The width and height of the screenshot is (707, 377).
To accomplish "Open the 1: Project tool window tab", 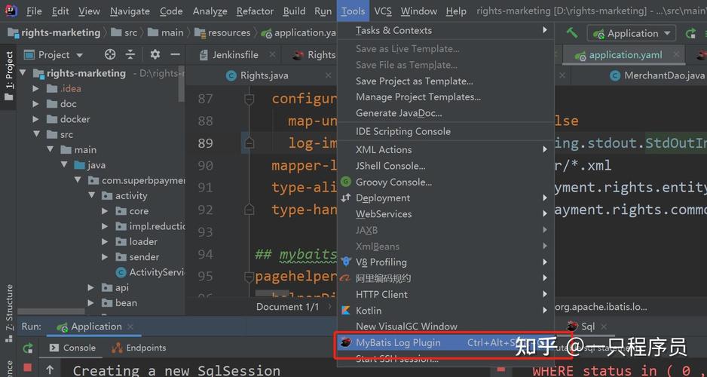I will click(8, 75).
